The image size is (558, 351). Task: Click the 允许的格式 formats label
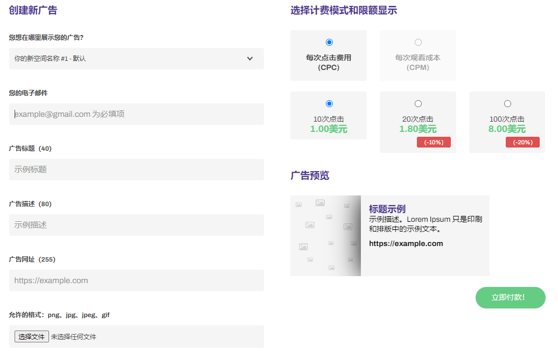(59, 315)
